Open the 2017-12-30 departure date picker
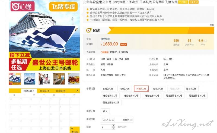Screen dimensions: 217x133 [x=117, y=120]
